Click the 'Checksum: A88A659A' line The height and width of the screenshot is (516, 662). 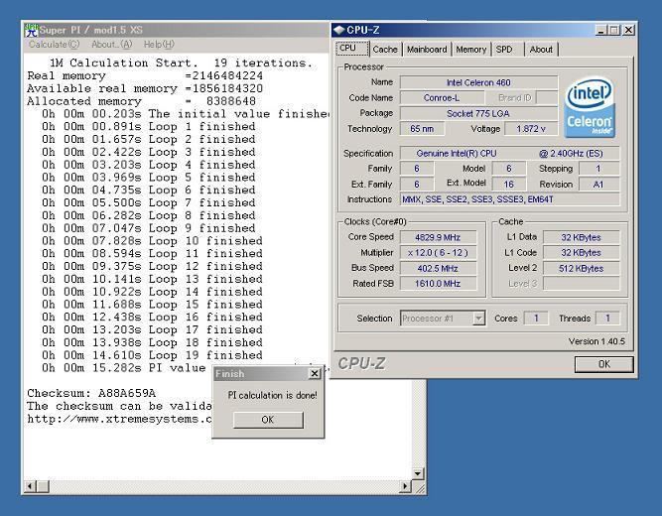(91, 393)
